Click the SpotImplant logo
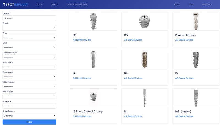The width and height of the screenshot is (220, 125). [x=16, y=4]
